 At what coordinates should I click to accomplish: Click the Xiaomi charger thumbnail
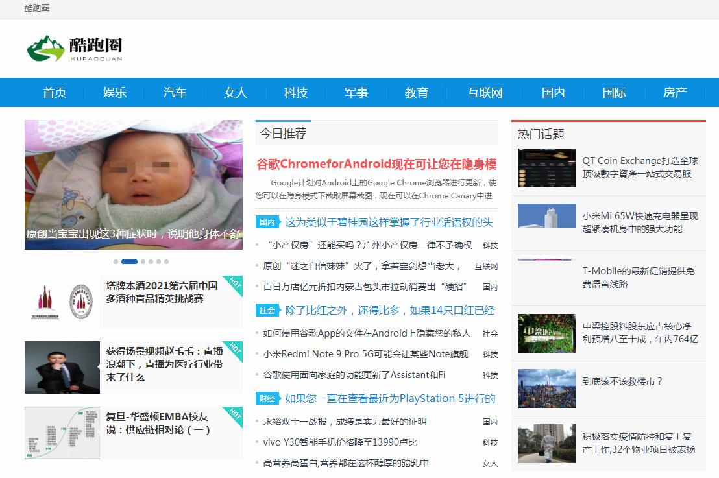point(547,216)
